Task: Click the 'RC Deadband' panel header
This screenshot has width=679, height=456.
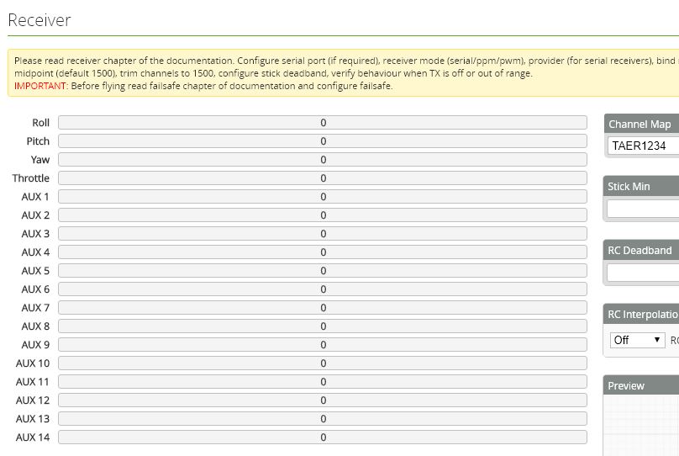Action: click(641, 250)
